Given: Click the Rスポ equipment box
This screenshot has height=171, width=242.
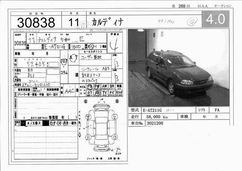Looking at the screenshot, I should tap(119, 93).
